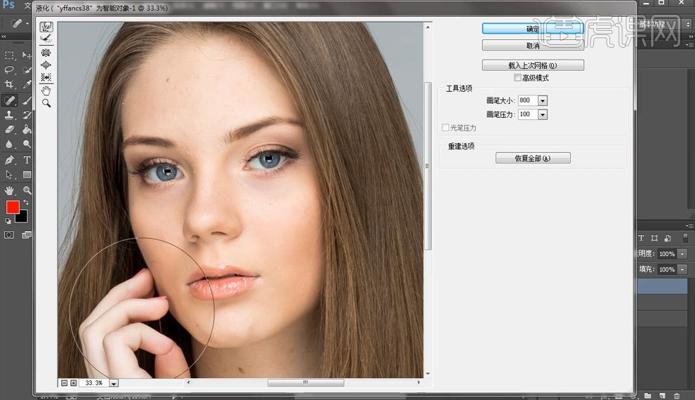This screenshot has height=400, width=695.
Task: Select the Paint Bucket tool
Action: (x=27, y=130)
